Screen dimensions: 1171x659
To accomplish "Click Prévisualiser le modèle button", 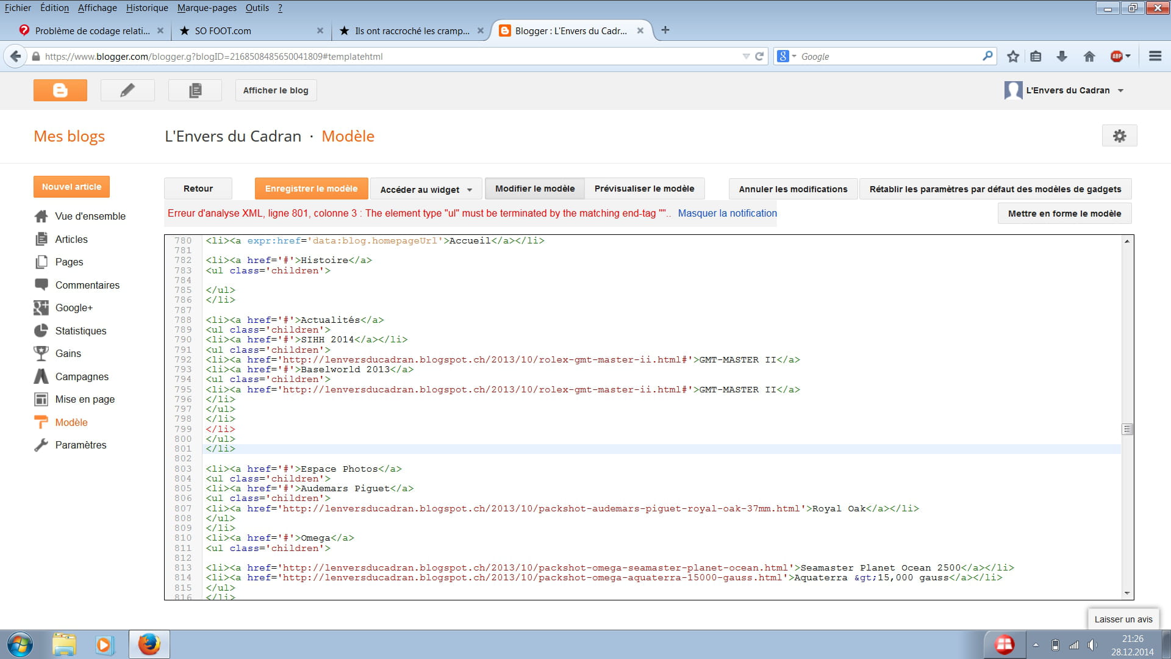I will coord(644,189).
